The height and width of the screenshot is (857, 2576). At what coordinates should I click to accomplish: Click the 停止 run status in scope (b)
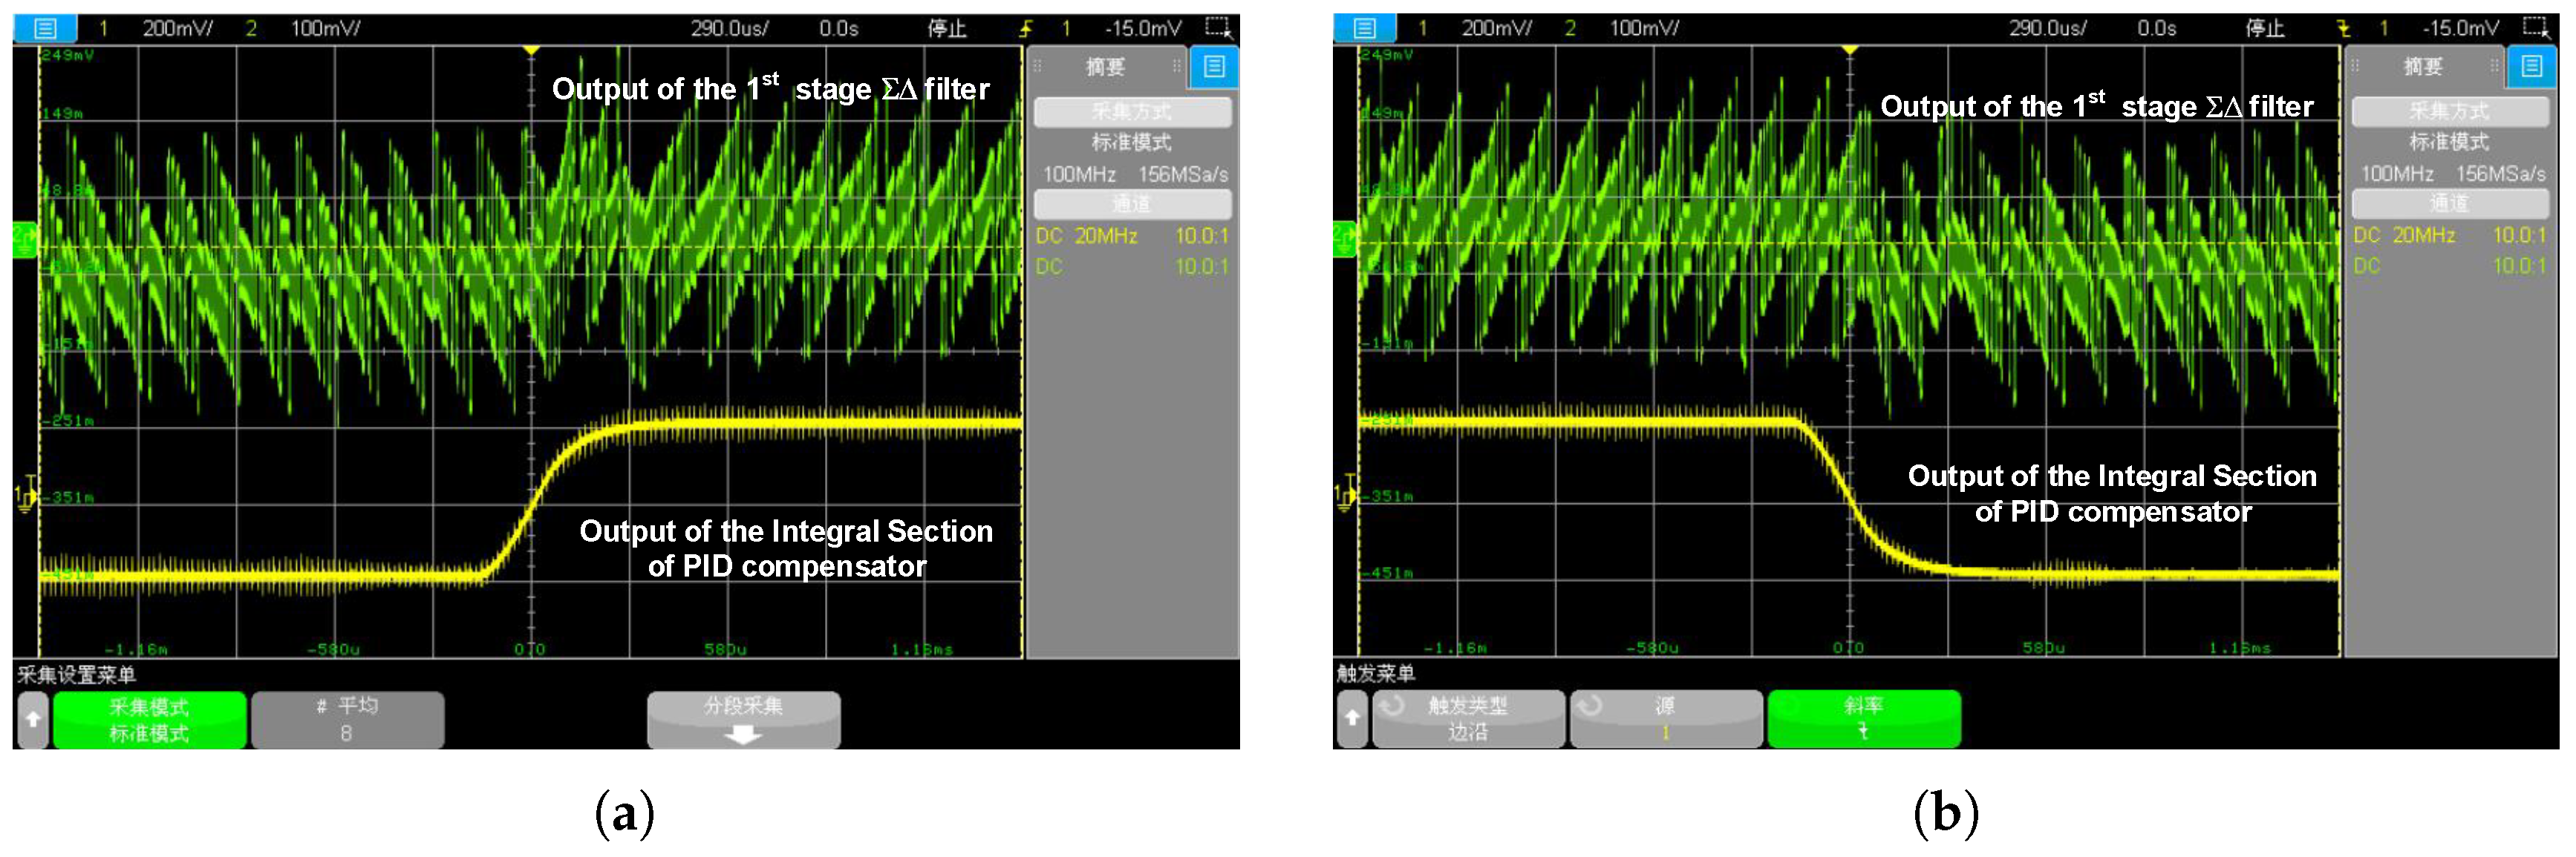pyautogui.click(x=2265, y=28)
